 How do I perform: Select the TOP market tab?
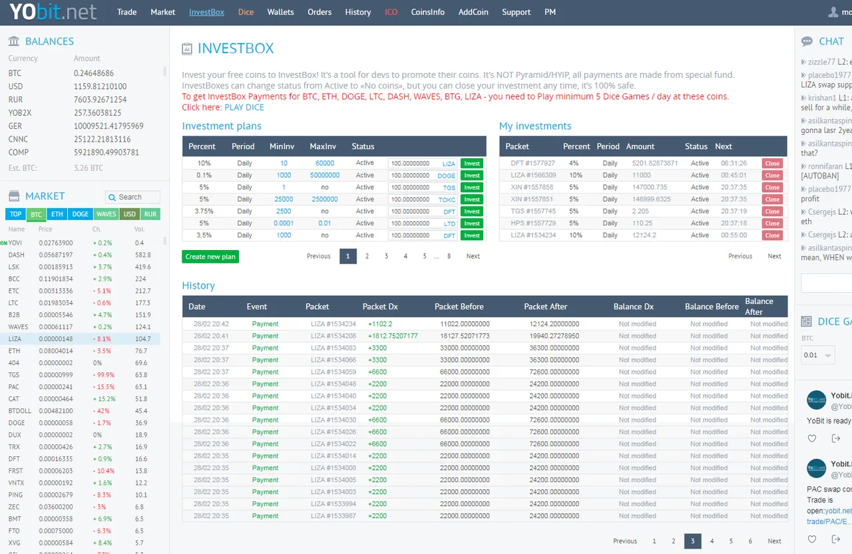click(16, 214)
